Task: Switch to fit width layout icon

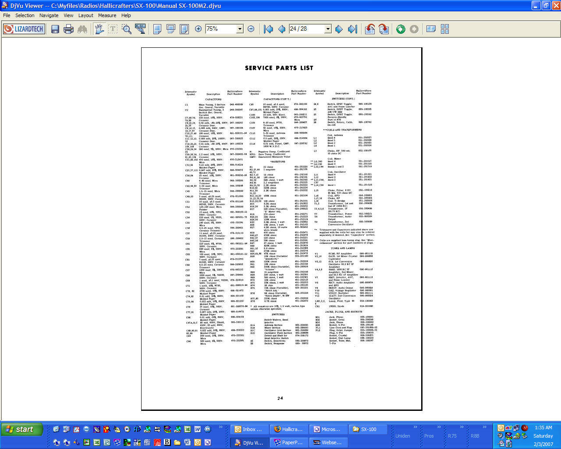Action: pyautogui.click(x=171, y=29)
